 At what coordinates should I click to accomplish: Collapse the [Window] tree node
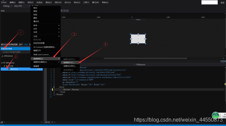point(2,63)
